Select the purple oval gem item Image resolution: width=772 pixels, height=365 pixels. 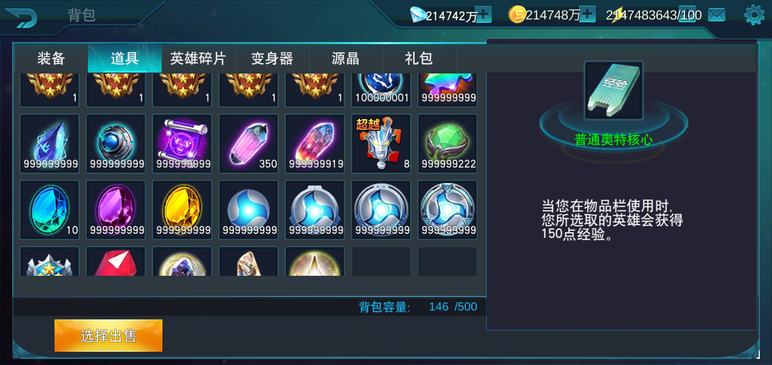[116, 210]
